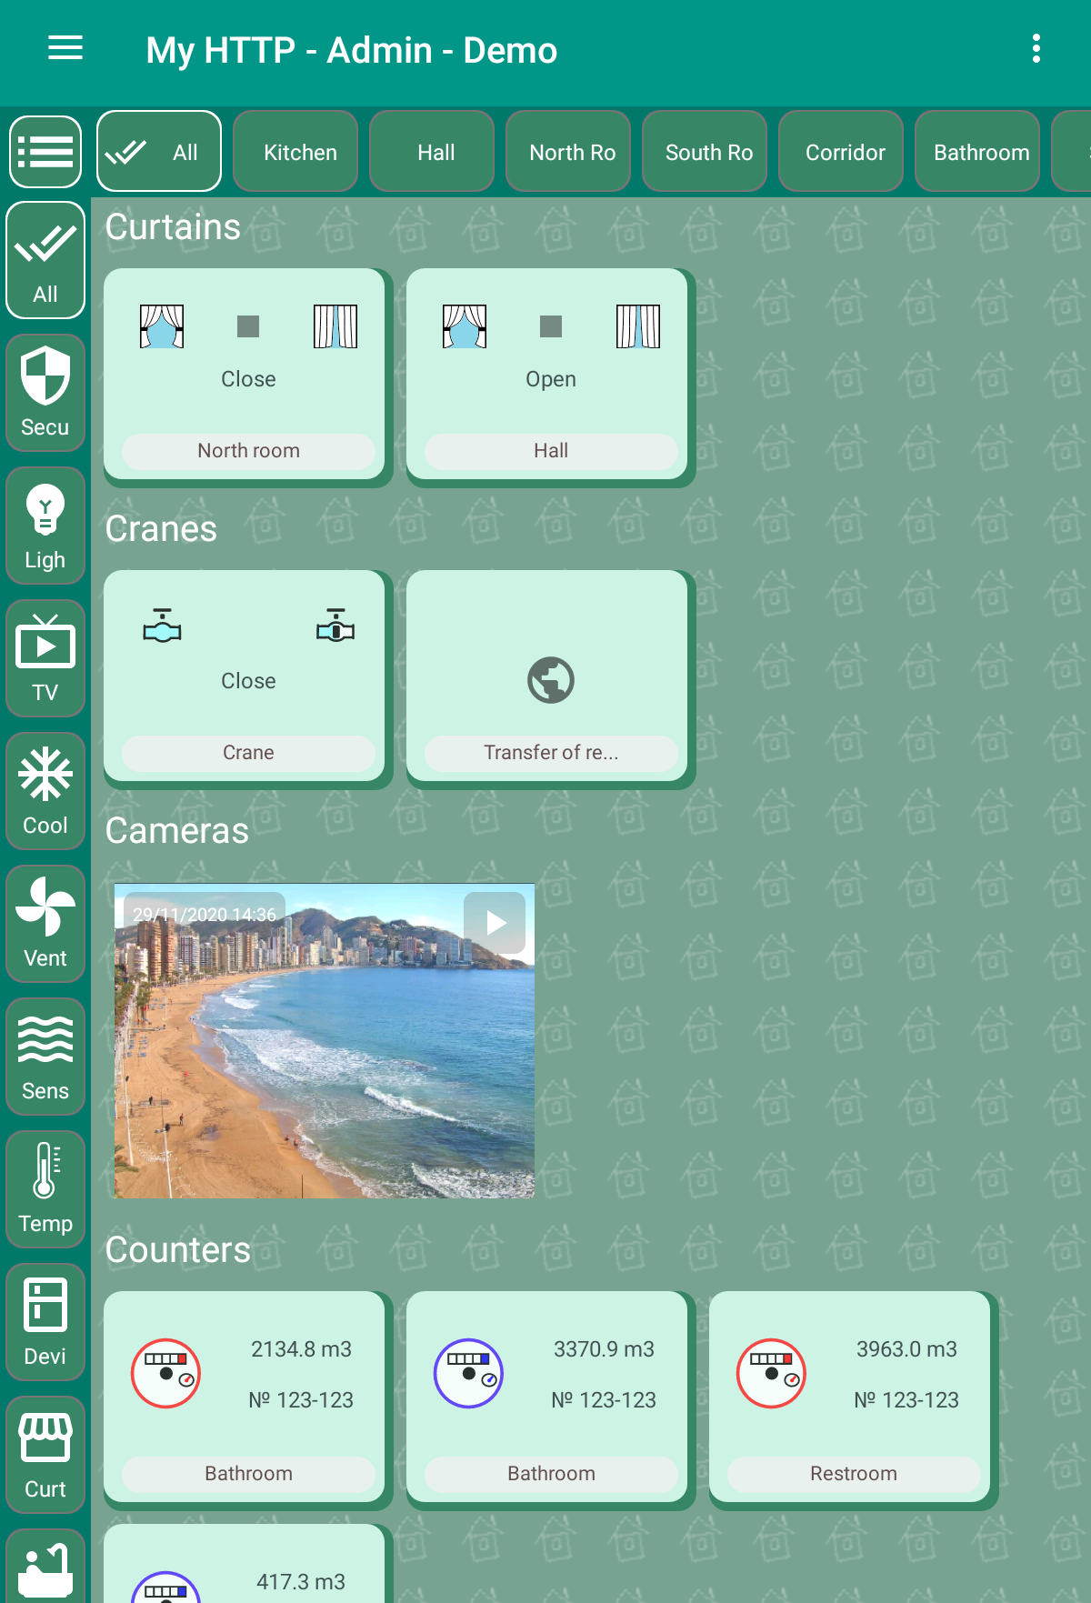This screenshot has width=1091, height=1603.
Task: Click the globe icon for Transfer of readings
Action: click(x=551, y=679)
